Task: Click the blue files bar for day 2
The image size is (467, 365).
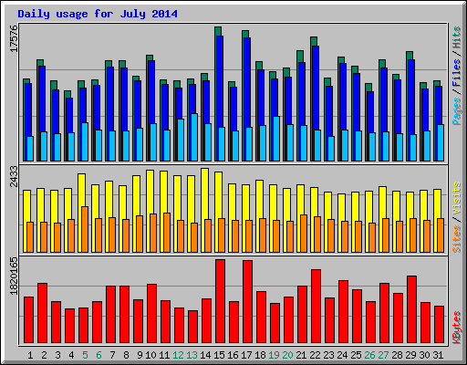Action: coord(42,99)
